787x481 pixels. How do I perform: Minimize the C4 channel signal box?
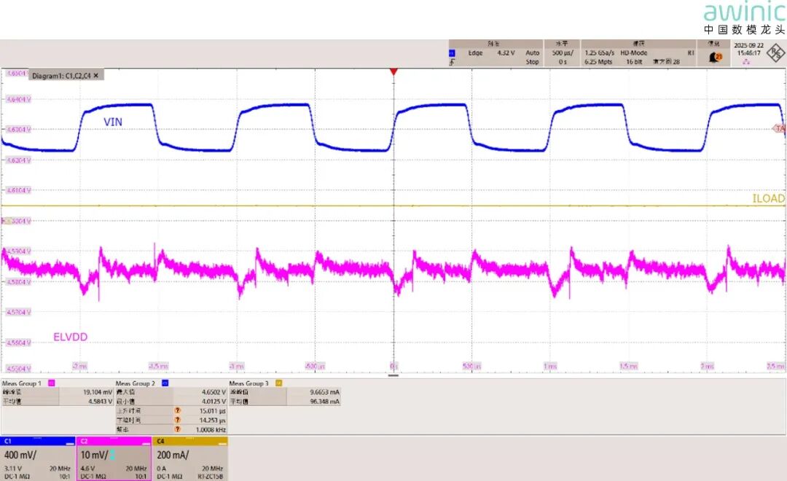(222, 443)
